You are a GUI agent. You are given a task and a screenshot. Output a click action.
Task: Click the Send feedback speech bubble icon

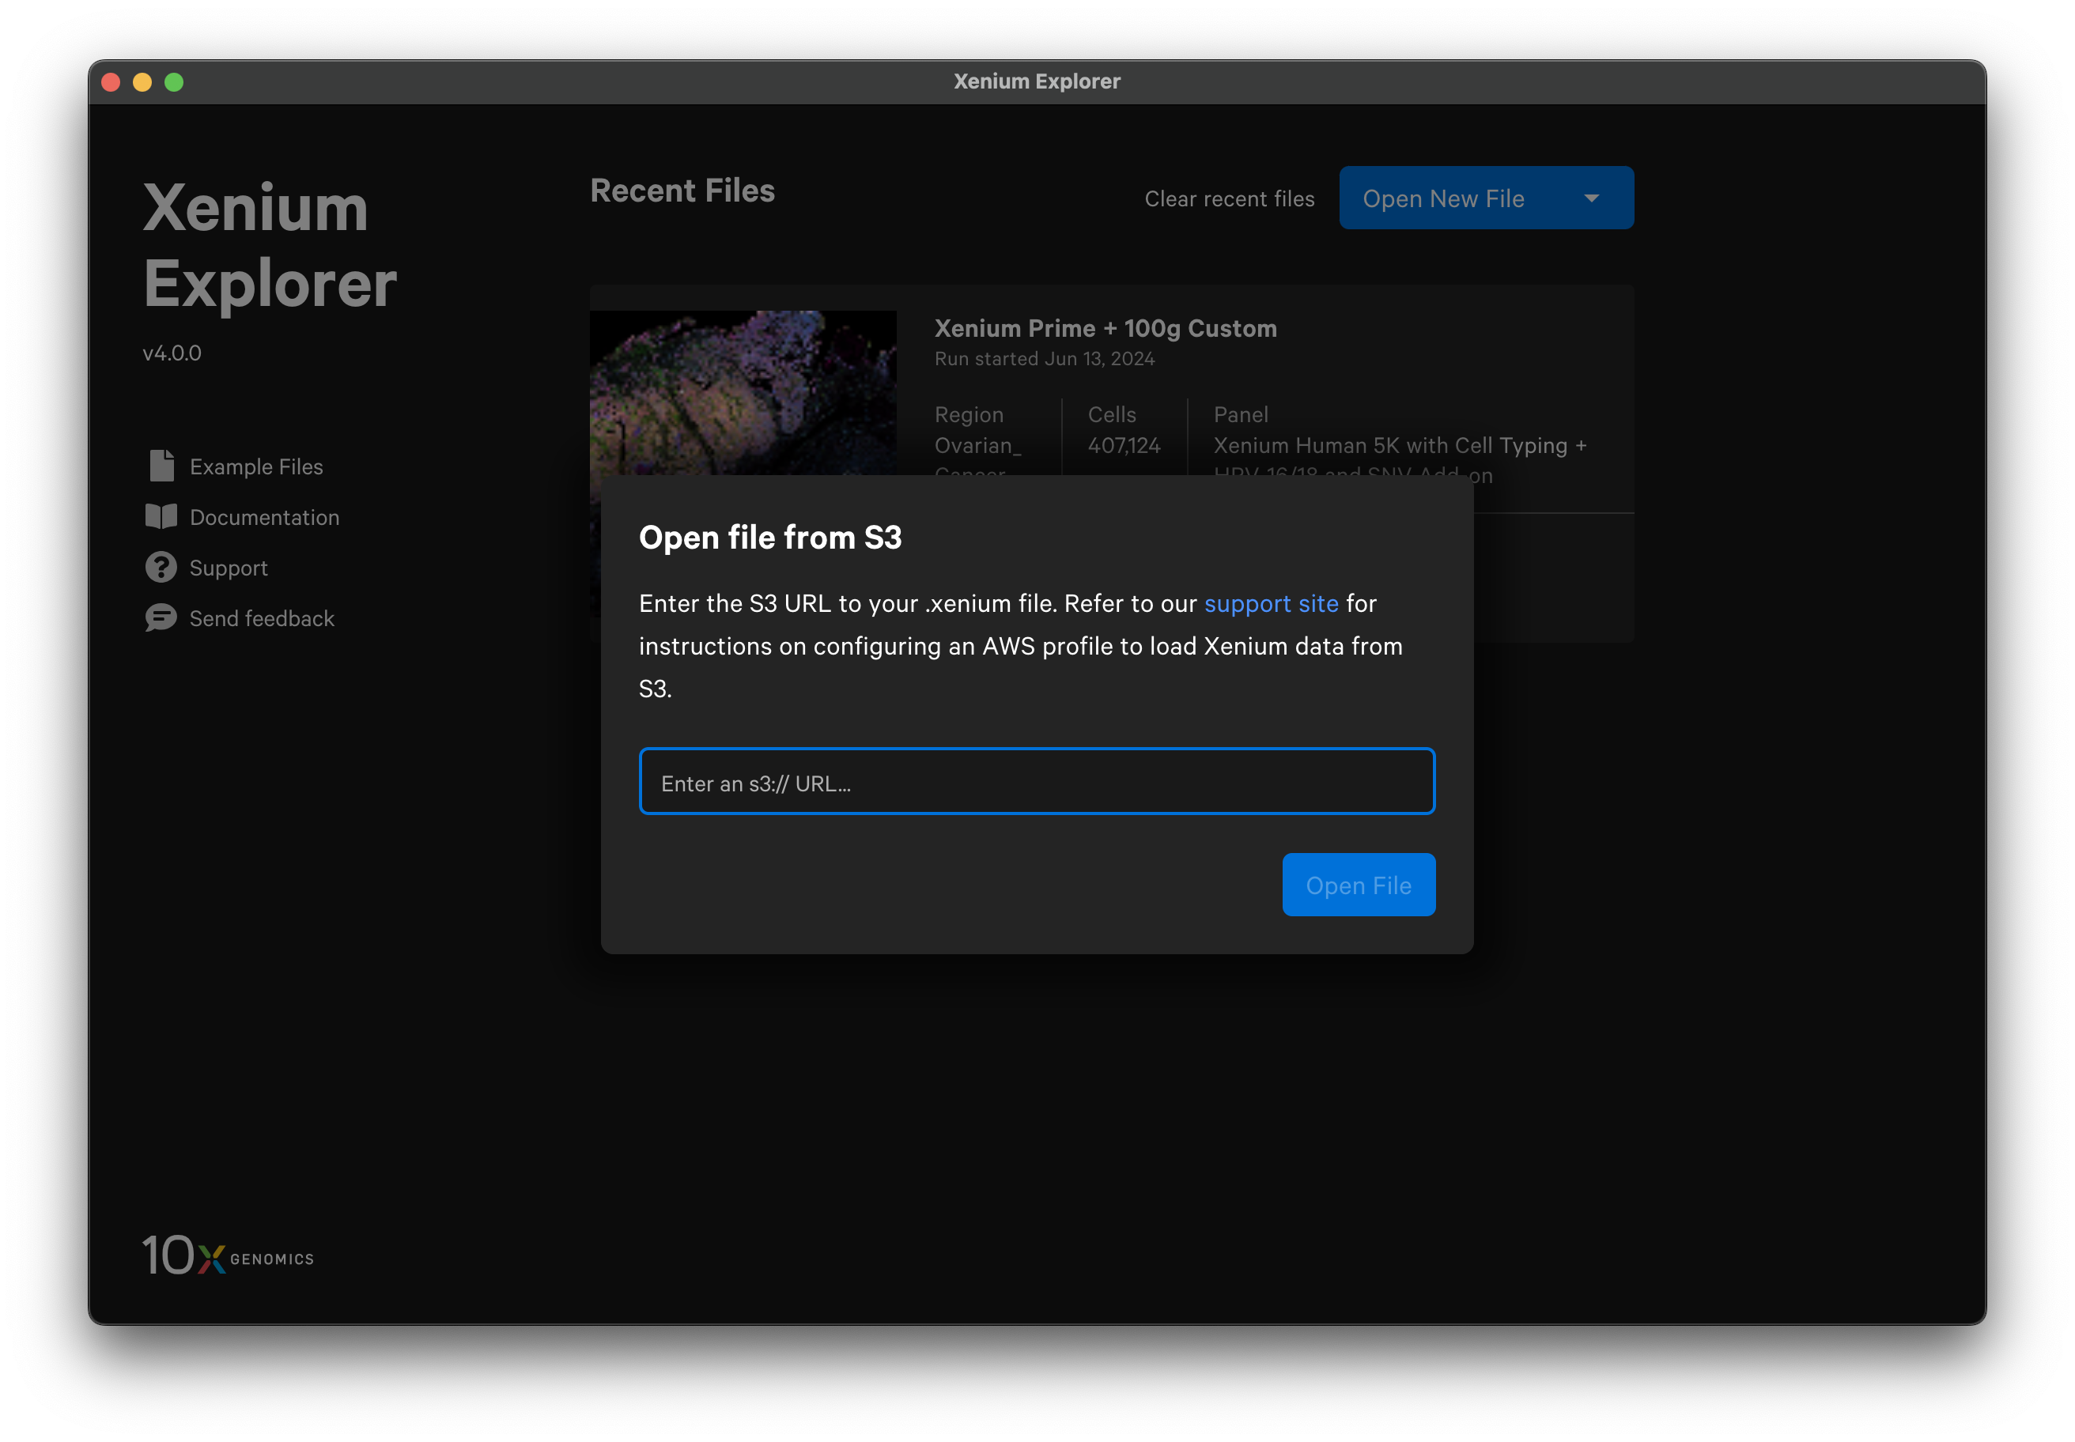tap(161, 618)
